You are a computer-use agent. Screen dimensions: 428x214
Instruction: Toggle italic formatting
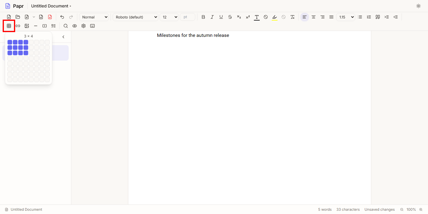click(x=212, y=17)
